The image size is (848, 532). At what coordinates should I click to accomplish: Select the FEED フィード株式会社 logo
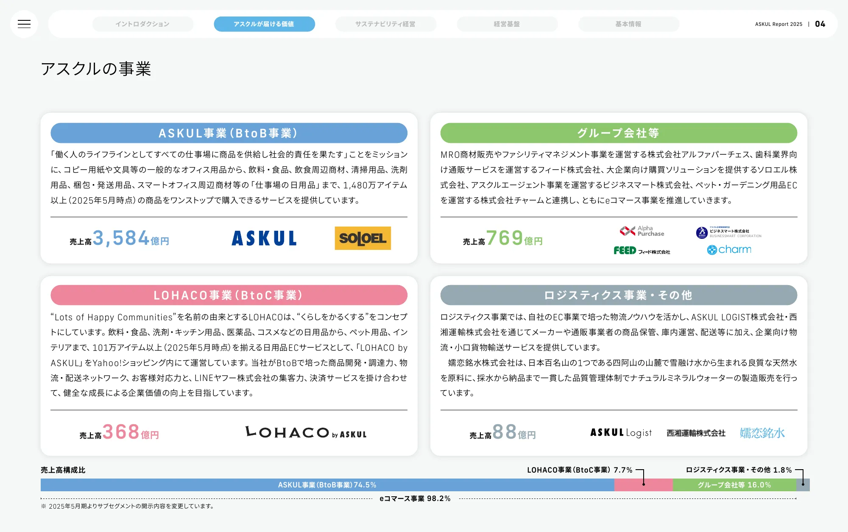[x=641, y=251]
